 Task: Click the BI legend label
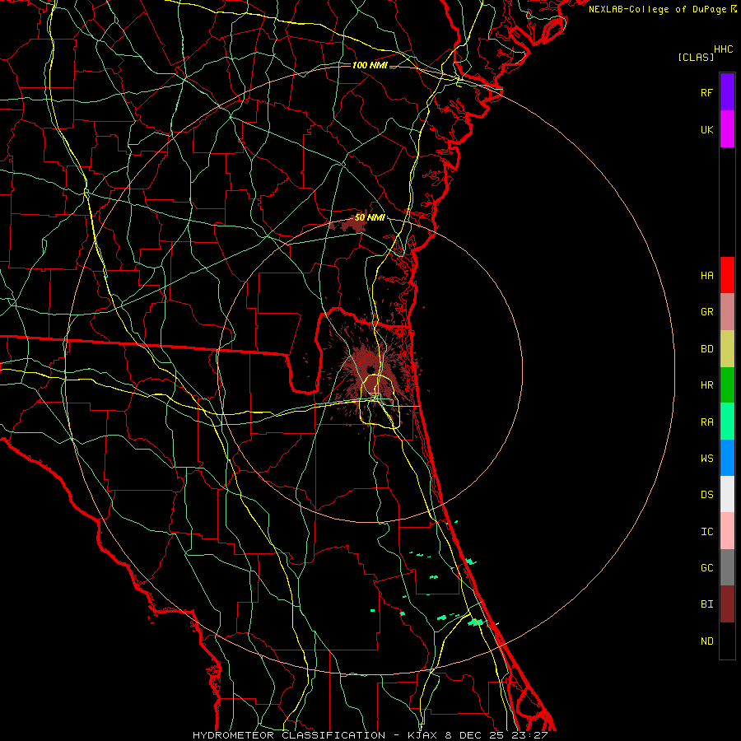706,604
